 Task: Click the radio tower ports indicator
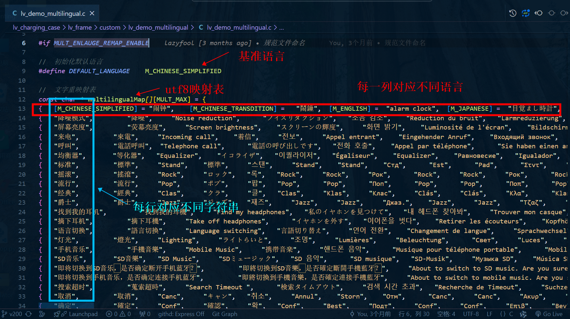pos(145,314)
